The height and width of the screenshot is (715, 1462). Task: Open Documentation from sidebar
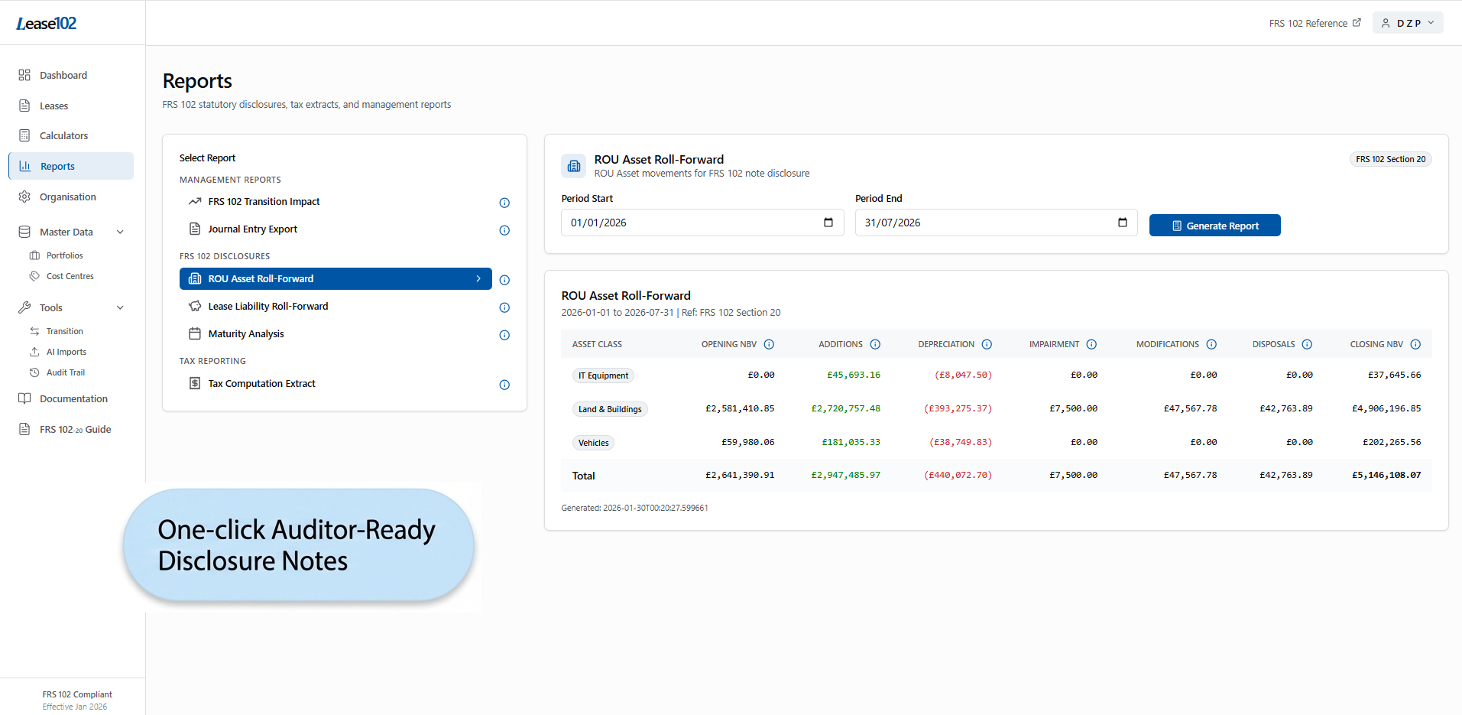(x=73, y=398)
